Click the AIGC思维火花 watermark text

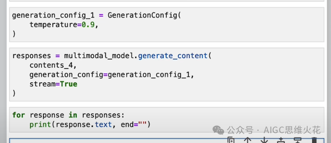click(x=292, y=130)
